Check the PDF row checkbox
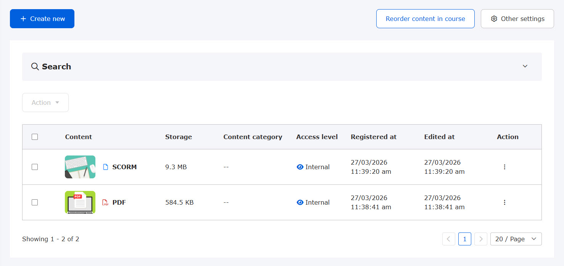The height and width of the screenshot is (266, 564). [x=35, y=202]
